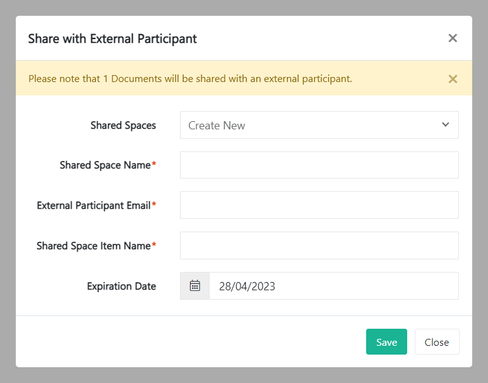Viewport: 488px width, 383px height.
Task: Click the red asterisk beside External Participant Email
Action: coord(154,205)
